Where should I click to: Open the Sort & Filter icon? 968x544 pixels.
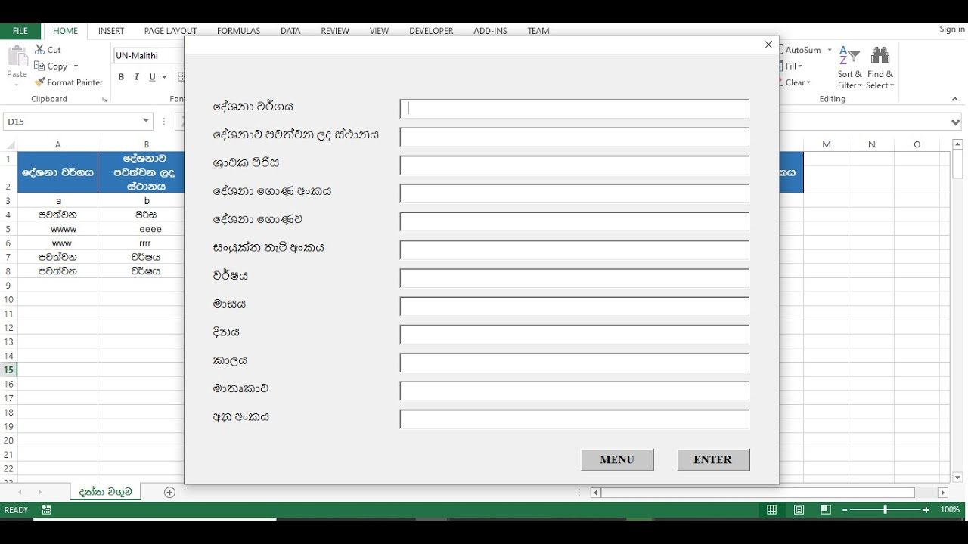pyautogui.click(x=849, y=57)
